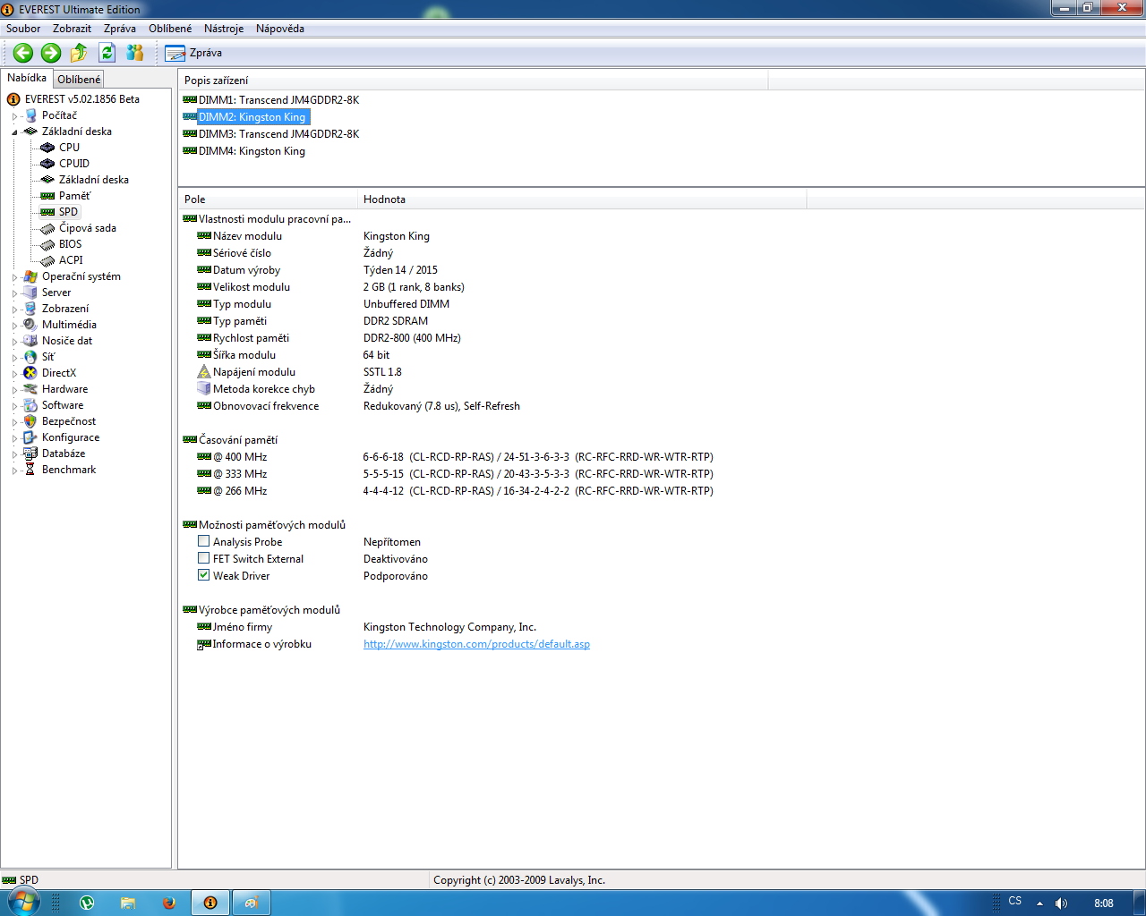1146x916 pixels.
Task: Toggle the Analysis Probe checkbox
Action: point(203,541)
